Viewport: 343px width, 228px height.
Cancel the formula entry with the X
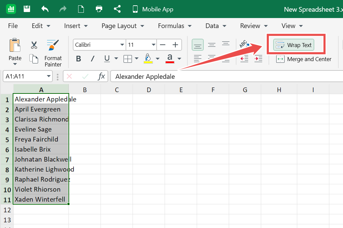pos(69,76)
